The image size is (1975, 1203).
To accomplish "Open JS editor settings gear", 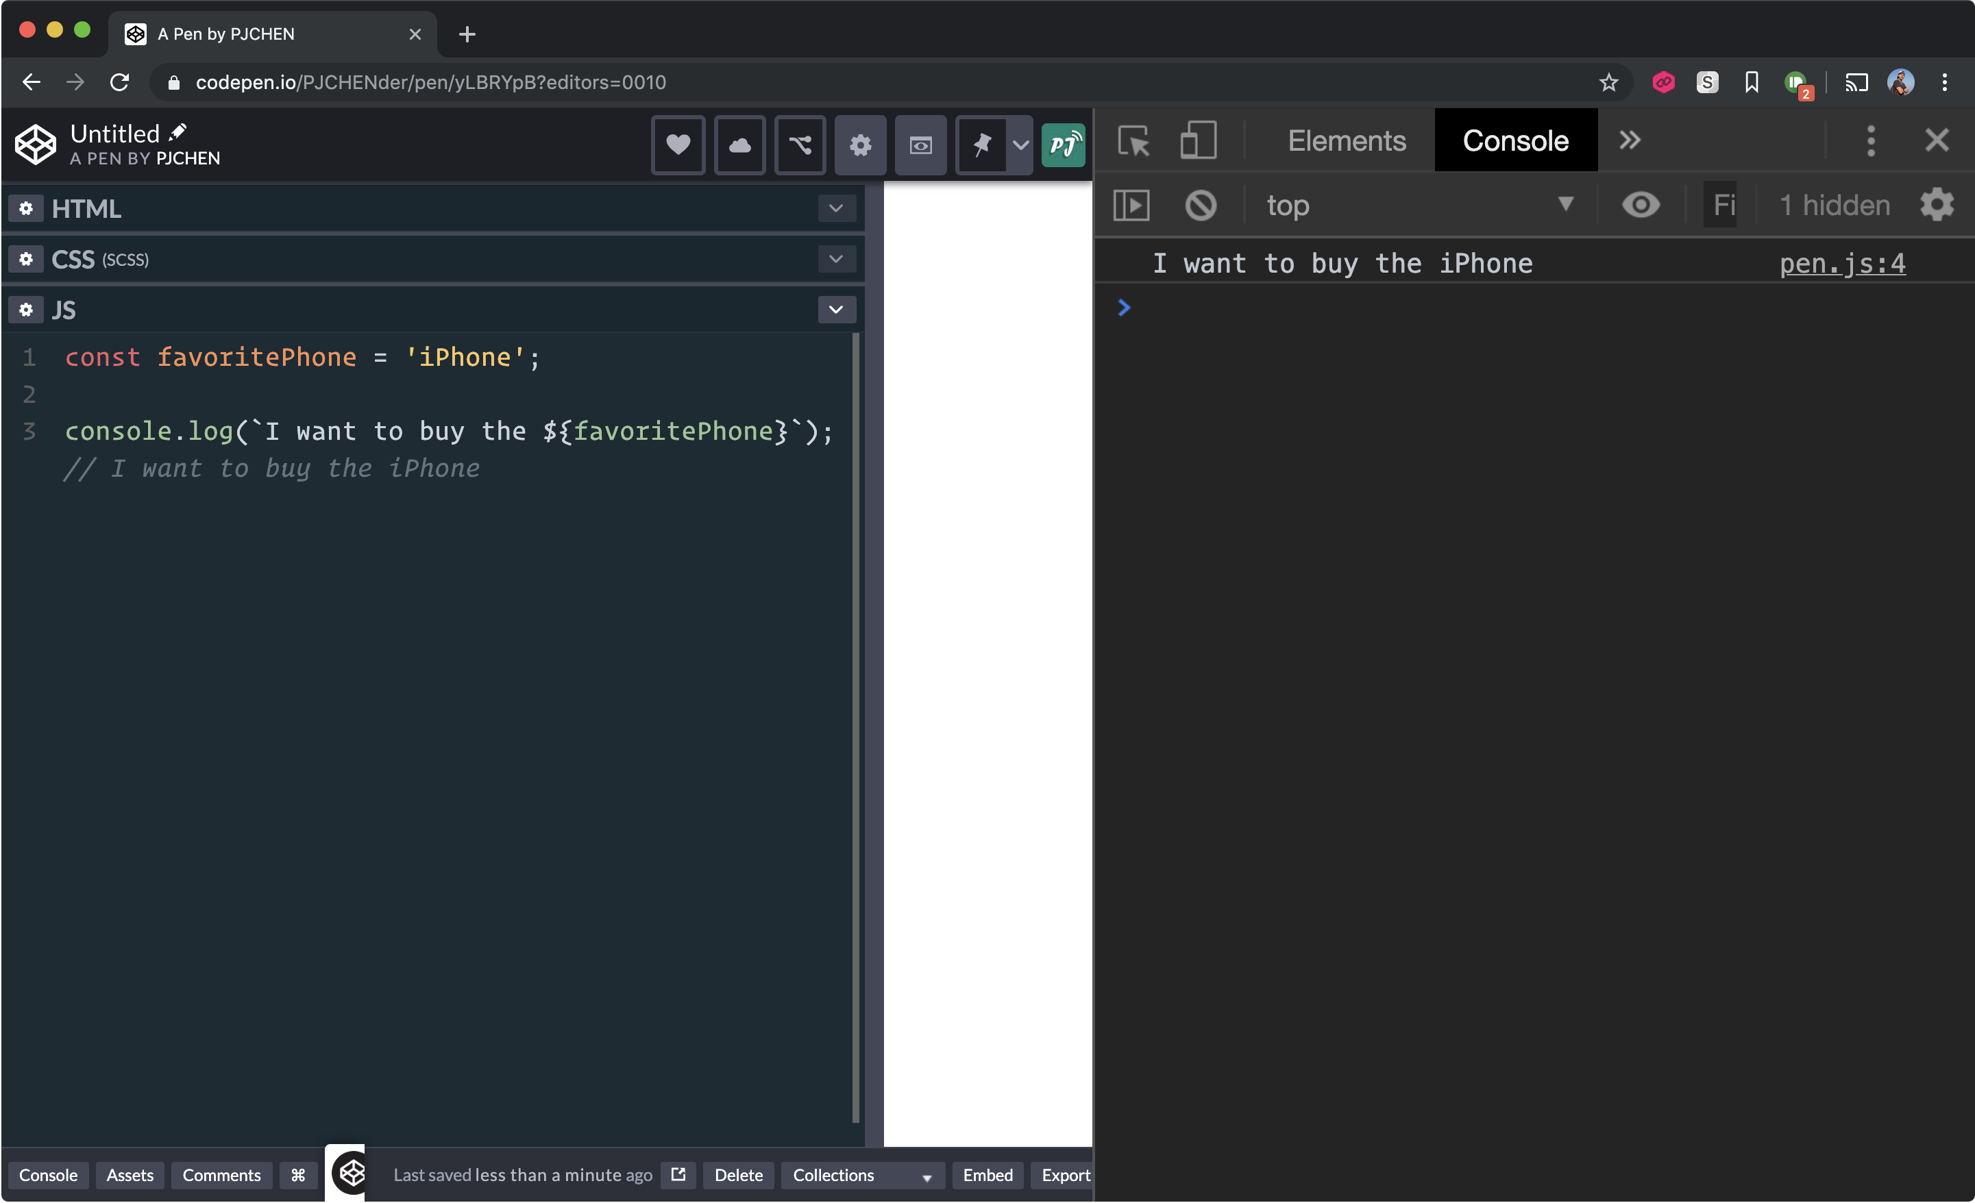I will click(x=25, y=310).
